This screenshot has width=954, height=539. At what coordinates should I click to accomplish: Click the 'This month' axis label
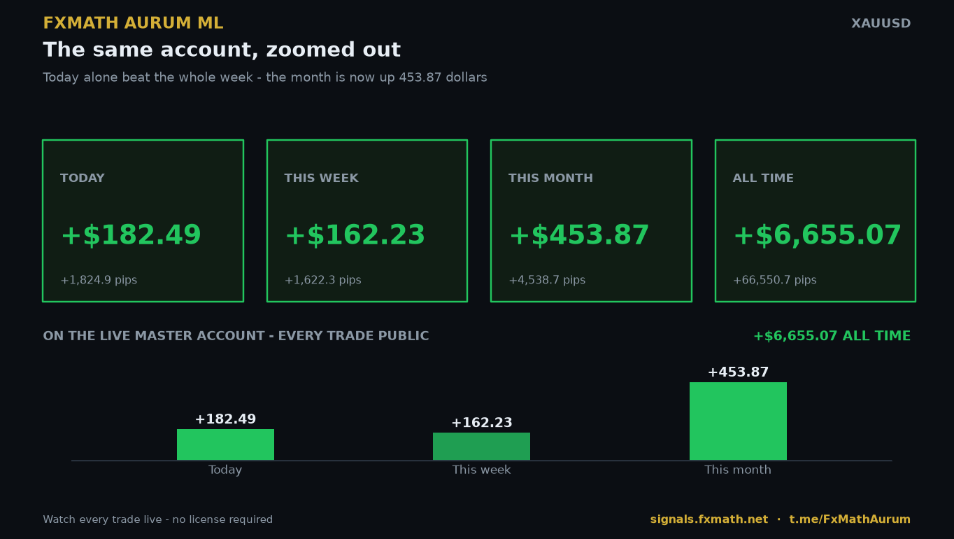tap(738, 470)
